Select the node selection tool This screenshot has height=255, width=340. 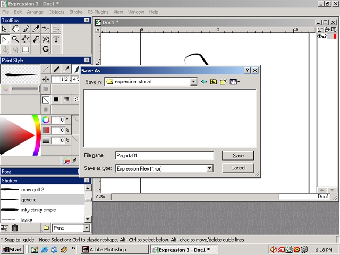(x=5, y=39)
